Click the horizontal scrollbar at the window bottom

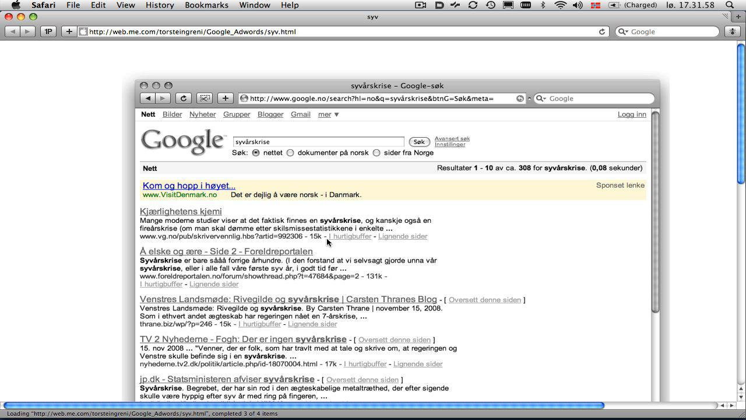click(304, 405)
